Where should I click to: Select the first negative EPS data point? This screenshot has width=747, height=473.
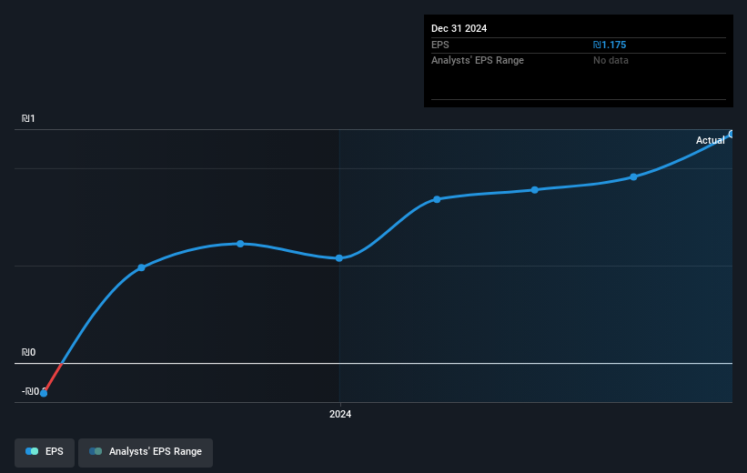pyautogui.click(x=44, y=393)
